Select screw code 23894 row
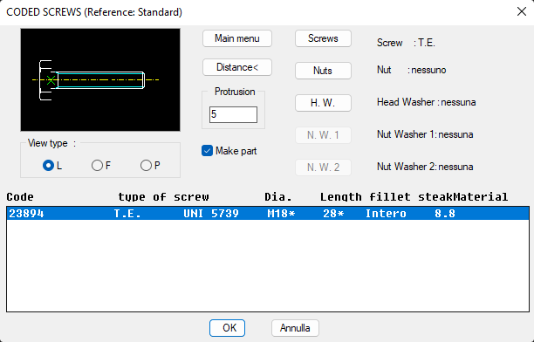This screenshot has height=342, width=534. click(268, 214)
